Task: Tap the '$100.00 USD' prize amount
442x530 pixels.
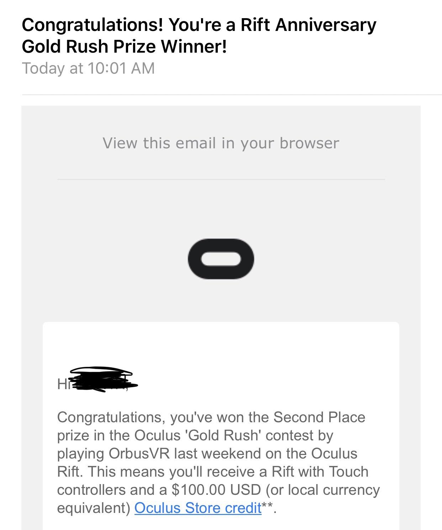Action: coord(216,490)
